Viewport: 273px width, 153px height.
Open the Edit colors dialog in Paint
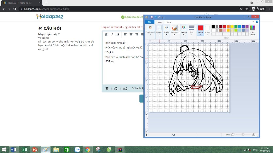coord(252,30)
